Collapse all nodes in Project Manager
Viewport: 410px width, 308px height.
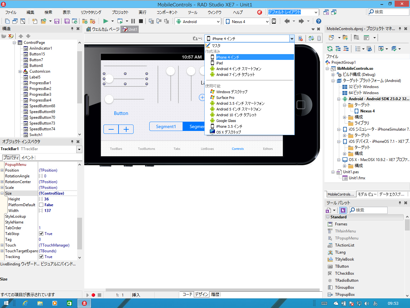[x=346, y=49]
